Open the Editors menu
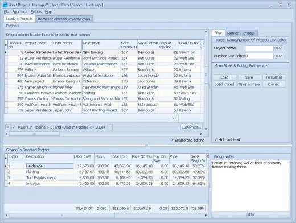The width and height of the screenshot is (296, 223). click(x=36, y=12)
